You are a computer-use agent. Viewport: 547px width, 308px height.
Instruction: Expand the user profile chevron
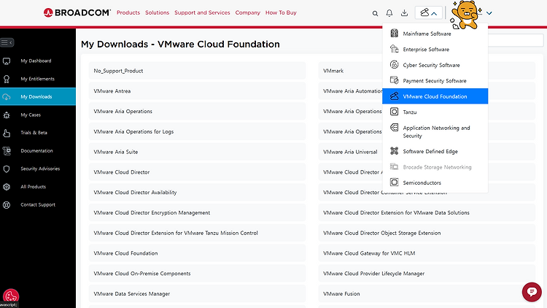click(x=489, y=13)
